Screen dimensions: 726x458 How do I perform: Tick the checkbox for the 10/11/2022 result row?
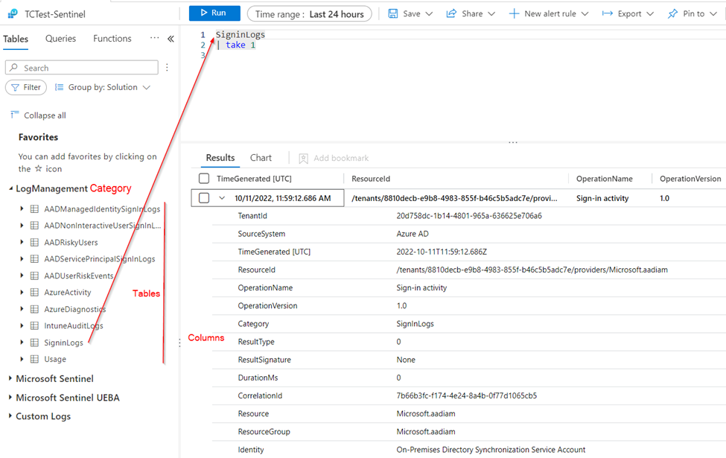click(204, 198)
